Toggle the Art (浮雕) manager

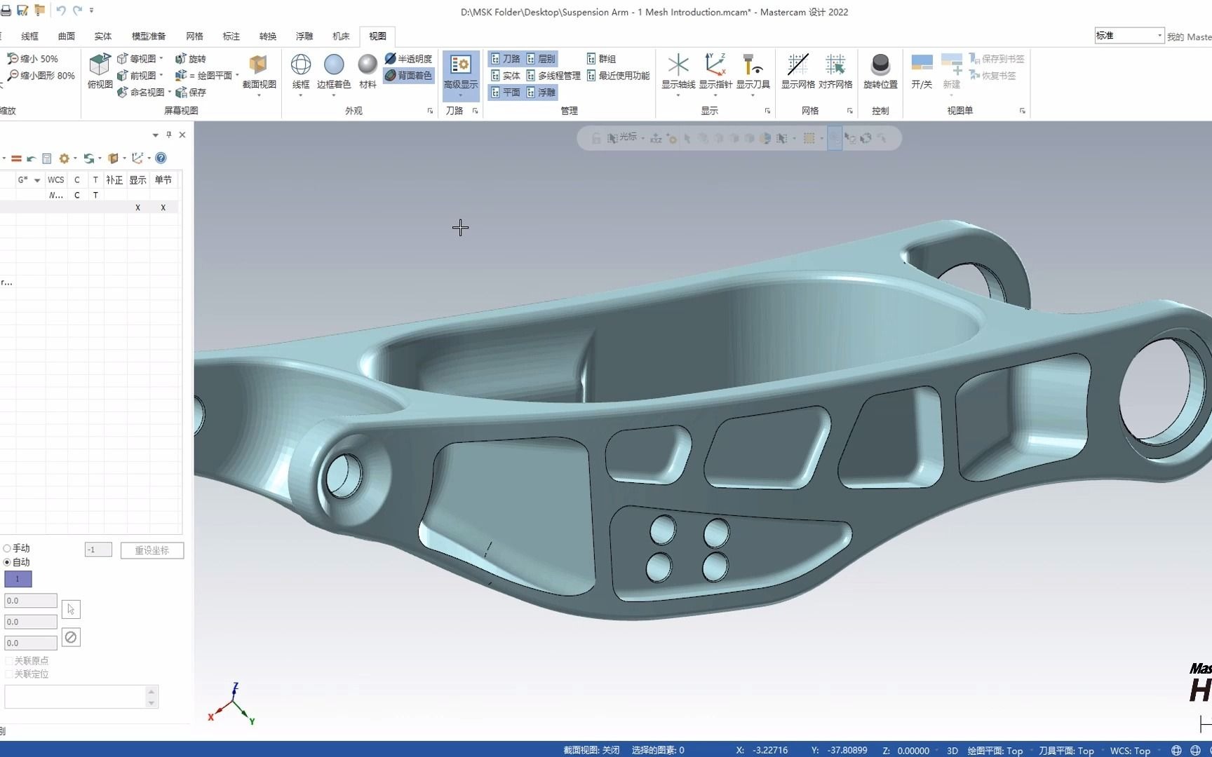pyautogui.click(x=541, y=92)
